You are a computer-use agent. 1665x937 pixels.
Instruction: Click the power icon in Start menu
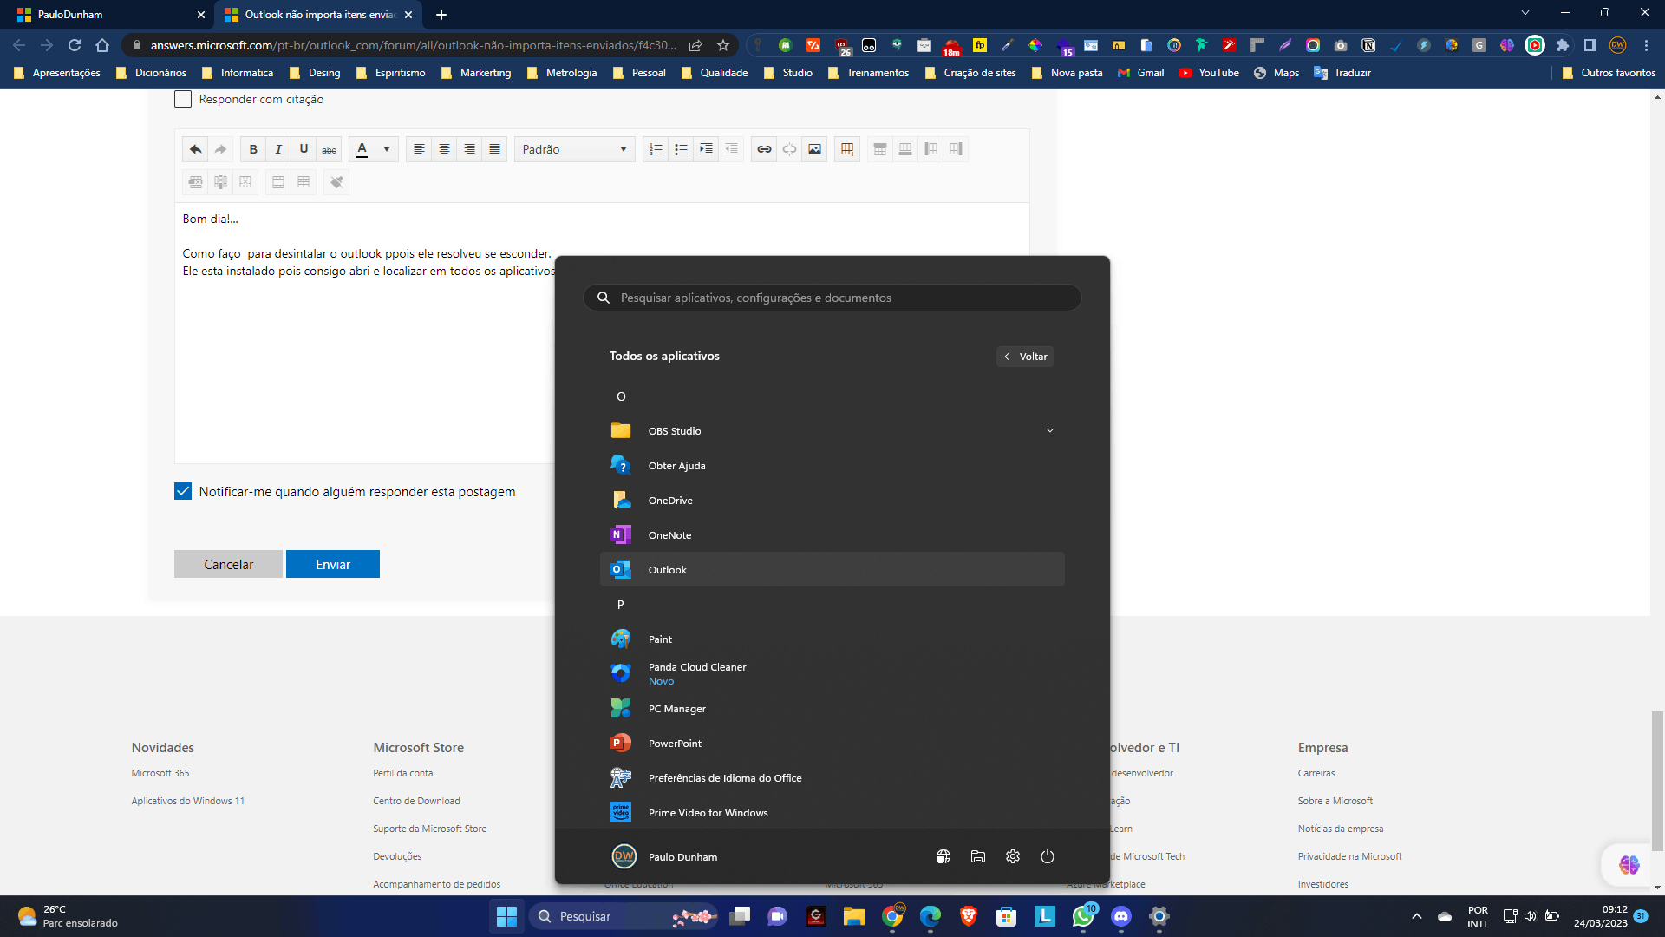pyautogui.click(x=1048, y=856)
